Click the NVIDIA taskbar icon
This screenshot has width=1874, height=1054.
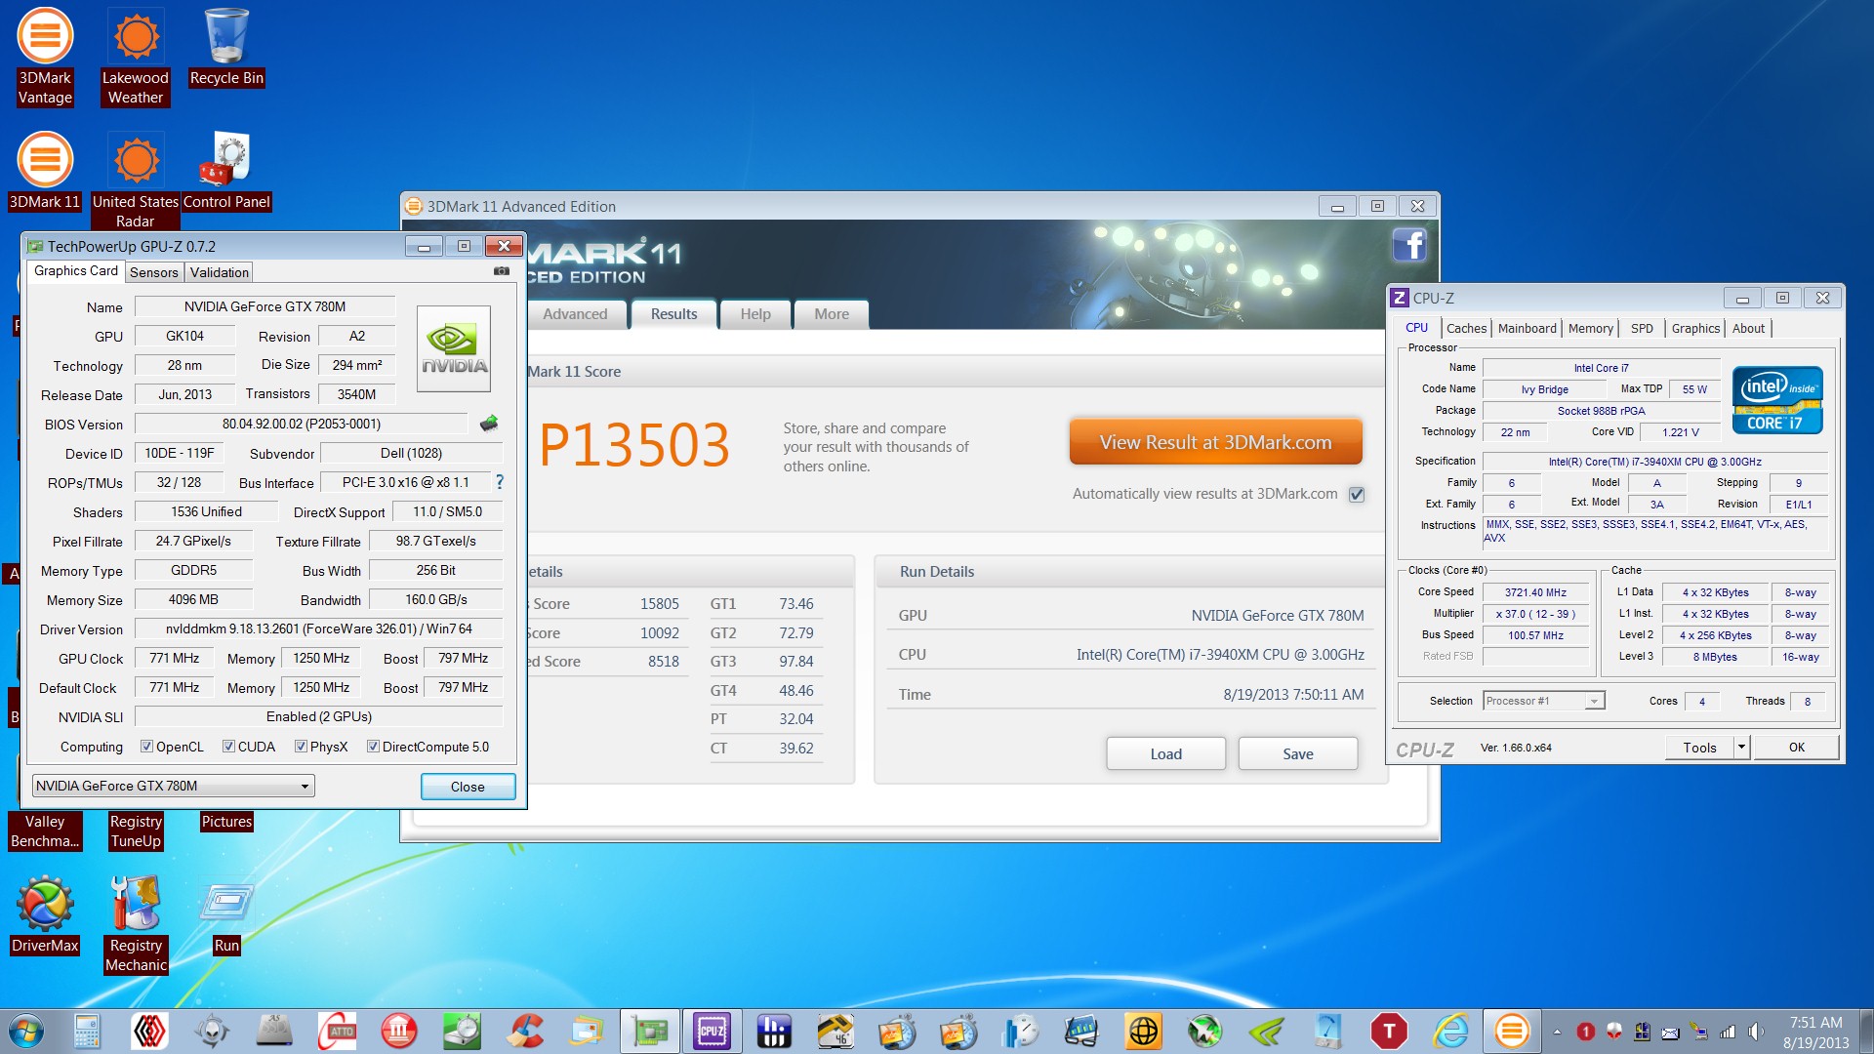1266,1031
